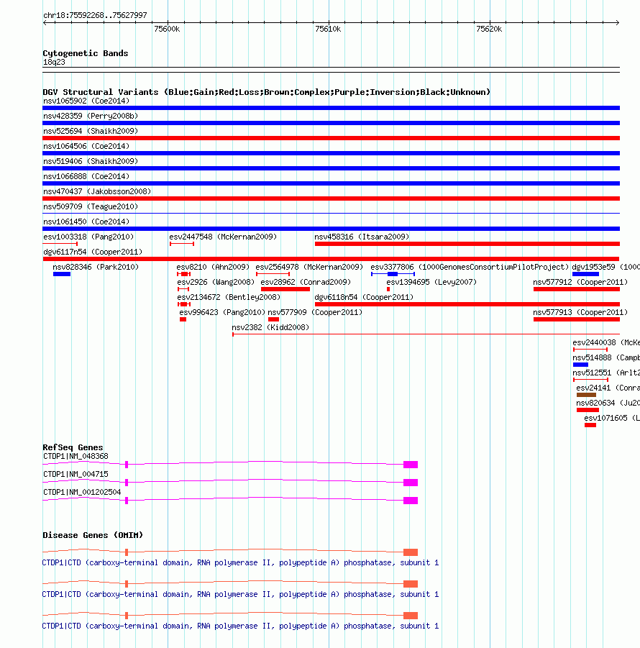640x648 pixels.
Task: Open the nsv525694 (Shaikh2009) variant label
Action: coord(91,131)
